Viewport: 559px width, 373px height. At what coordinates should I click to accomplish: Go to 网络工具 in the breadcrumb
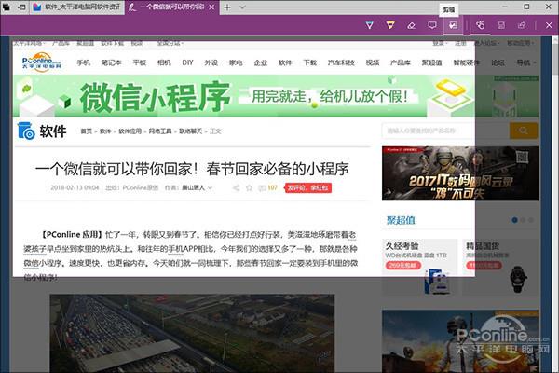[x=160, y=131]
